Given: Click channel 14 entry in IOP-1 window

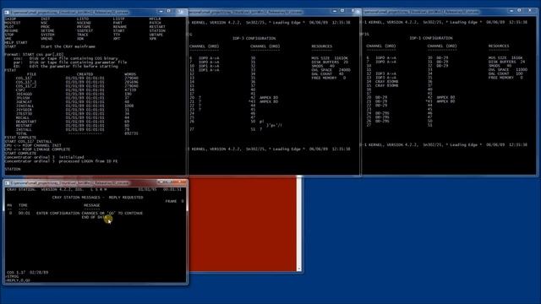Looking at the screenshot, I should pos(382,82).
